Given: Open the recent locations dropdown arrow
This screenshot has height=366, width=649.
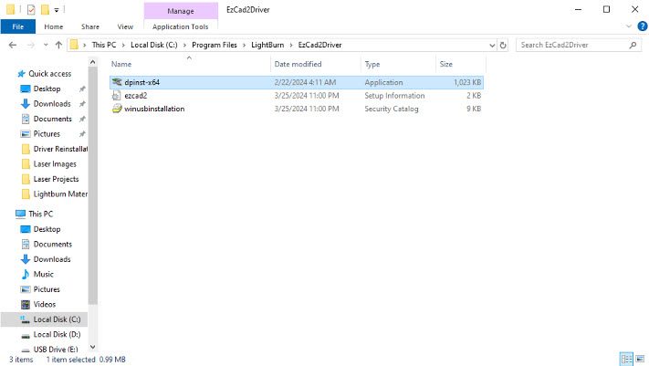Looking at the screenshot, I should point(46,45).
